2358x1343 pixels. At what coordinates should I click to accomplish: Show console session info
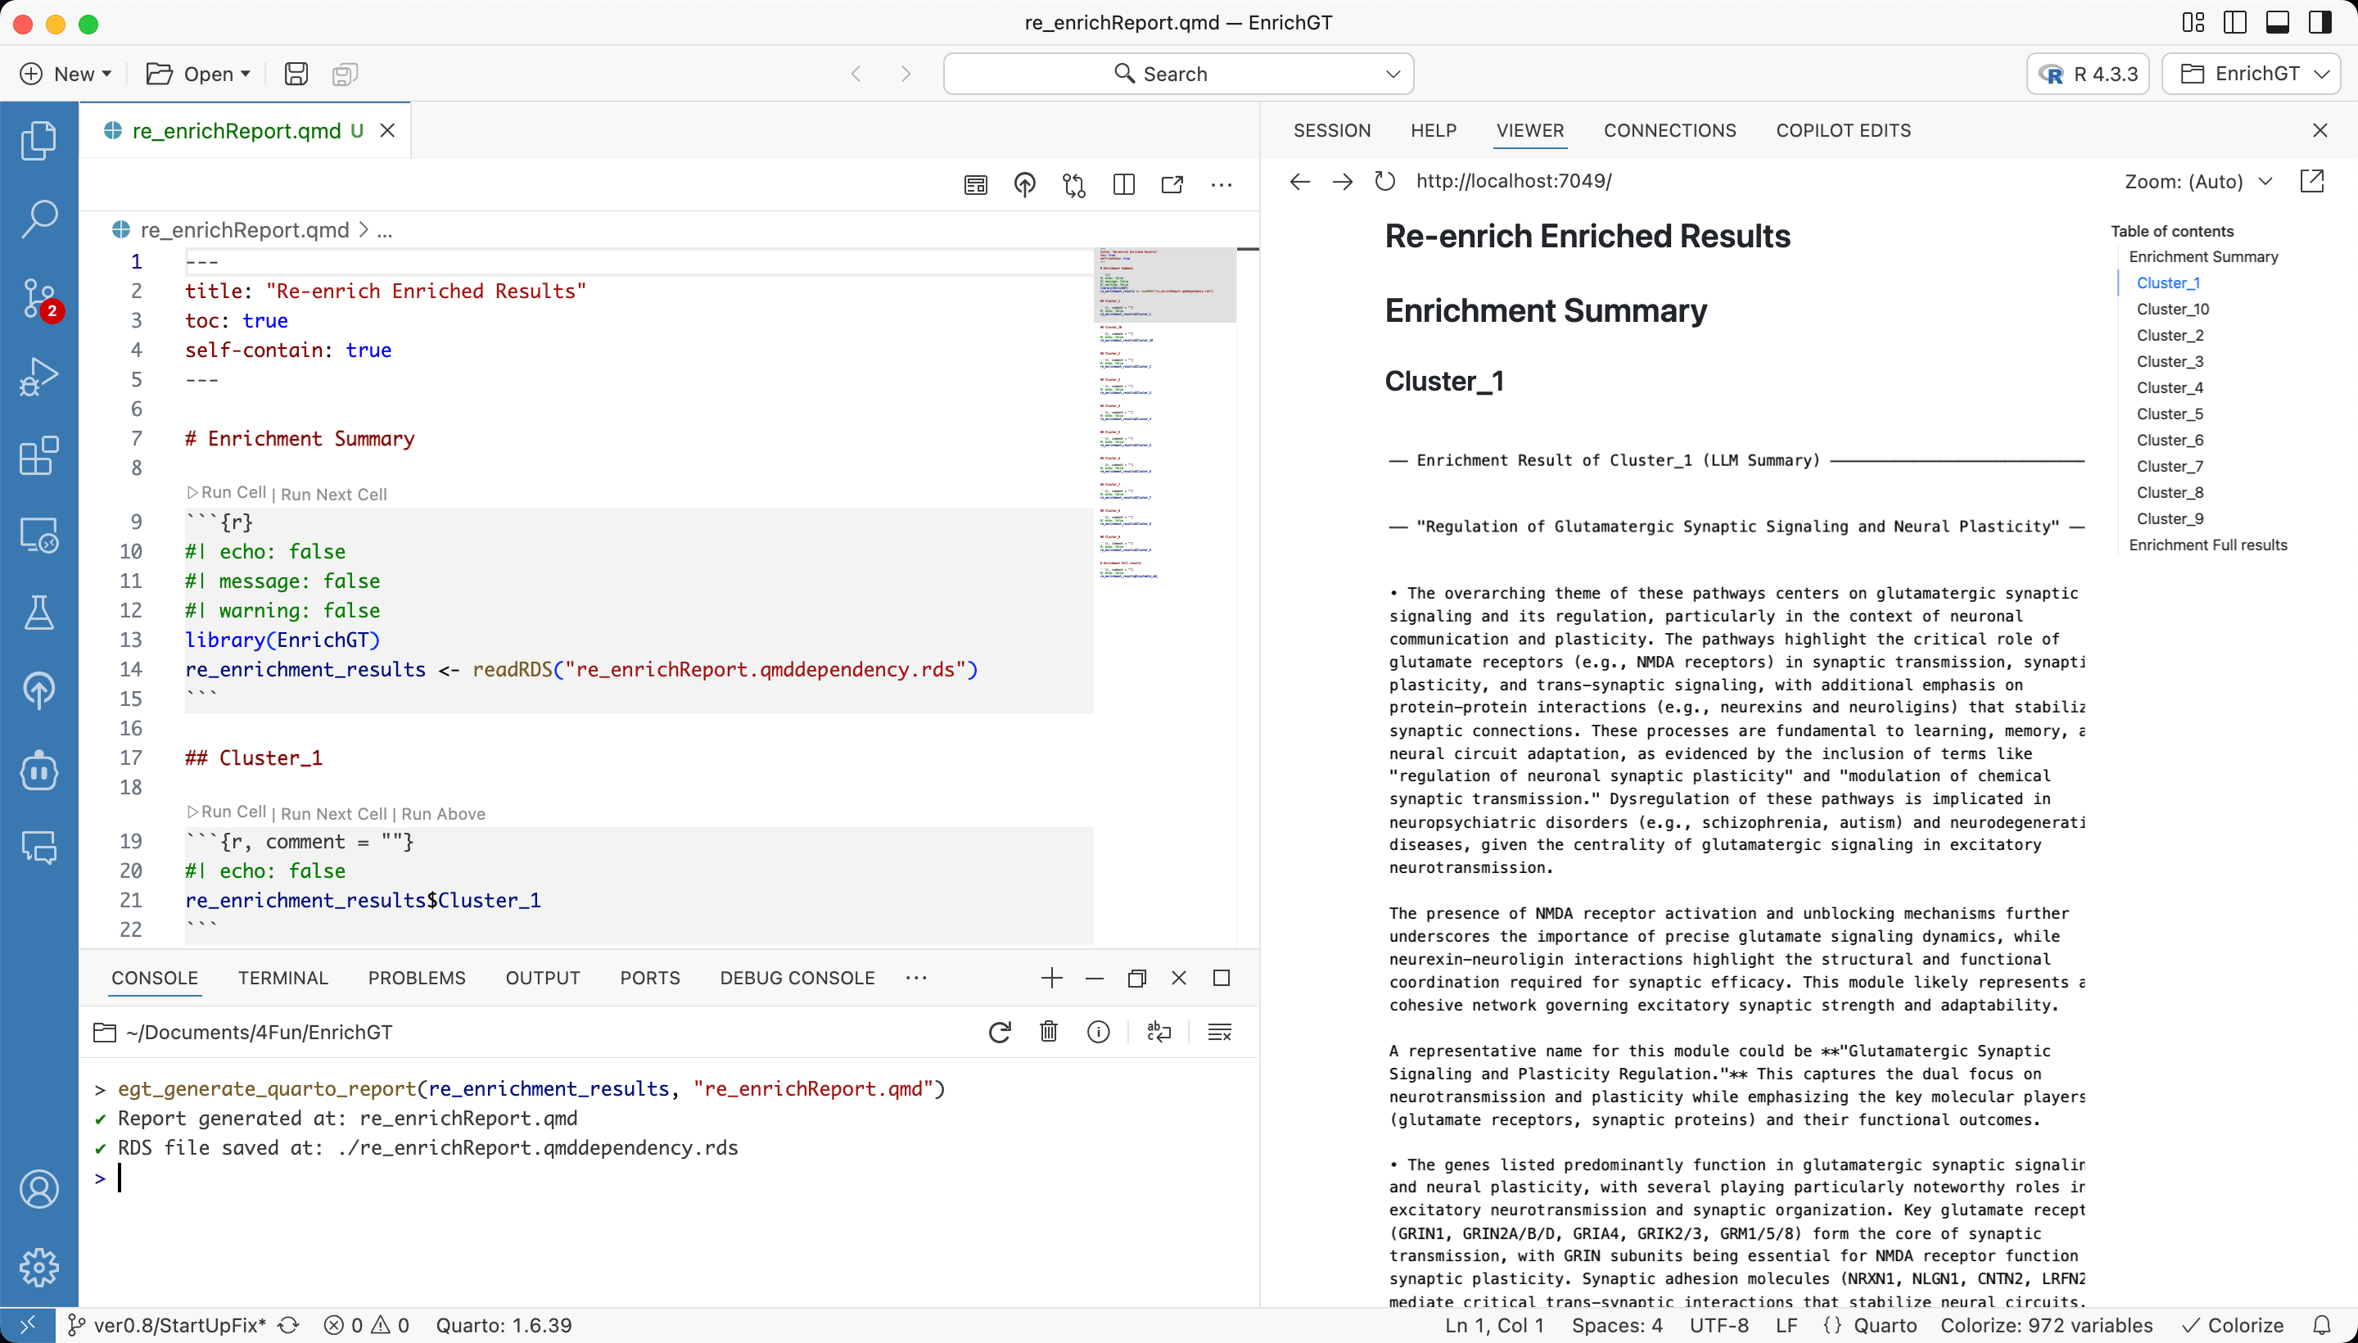pyautogui.click(x=1098, y=1031)
